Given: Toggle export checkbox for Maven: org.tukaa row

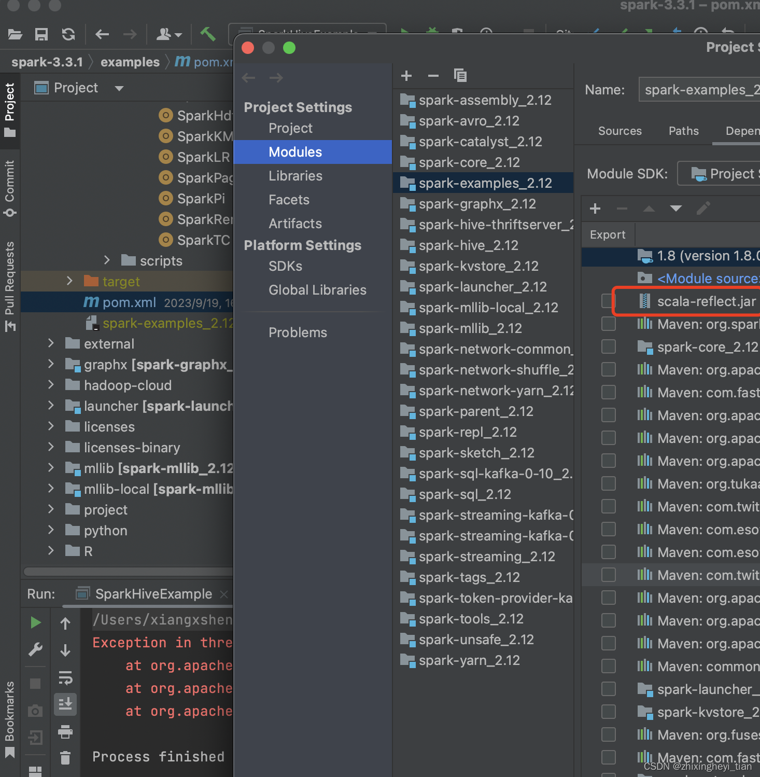Looking at the screenshot, I should (x=609, y=484).
